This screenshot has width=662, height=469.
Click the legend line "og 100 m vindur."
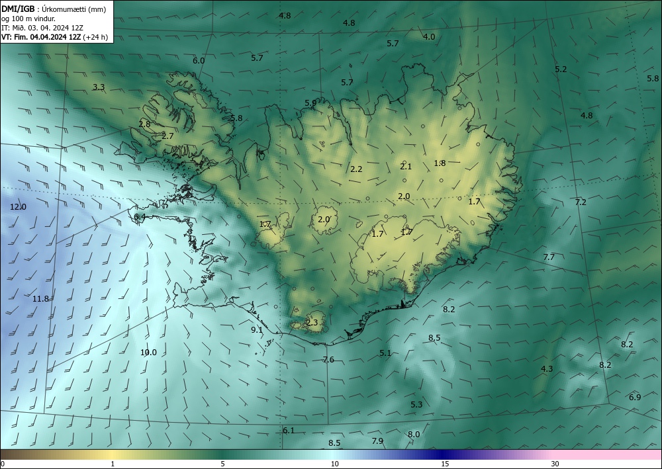(28, 19)
